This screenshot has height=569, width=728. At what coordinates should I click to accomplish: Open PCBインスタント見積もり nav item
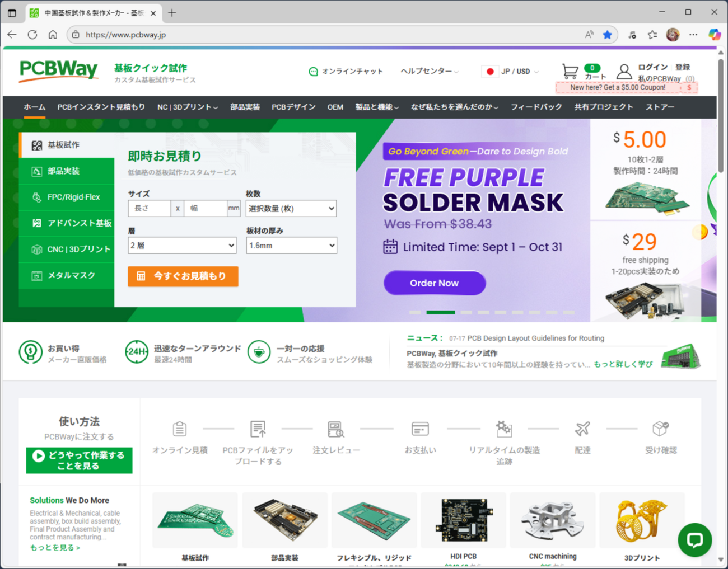tap(101, 107)
